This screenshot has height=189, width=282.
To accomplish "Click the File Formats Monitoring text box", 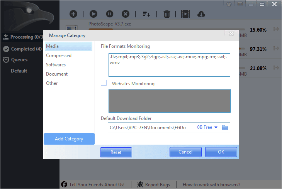I will 169,65.
